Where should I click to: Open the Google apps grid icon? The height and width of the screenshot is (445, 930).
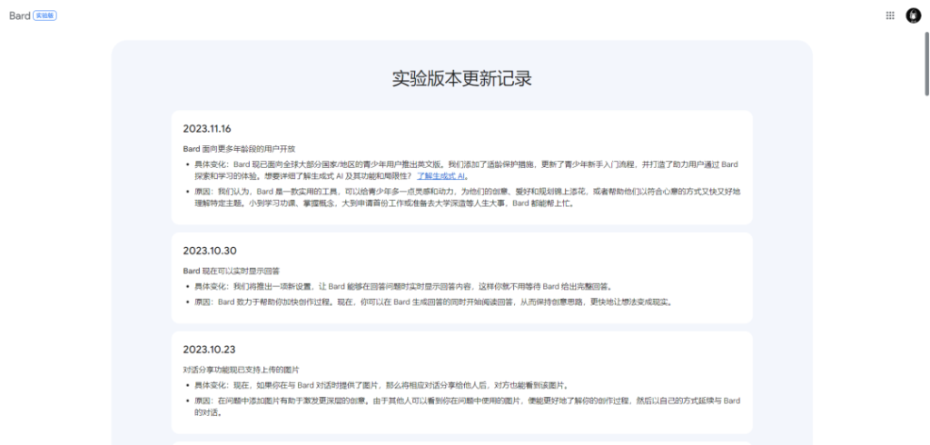(x=890, y=16)
